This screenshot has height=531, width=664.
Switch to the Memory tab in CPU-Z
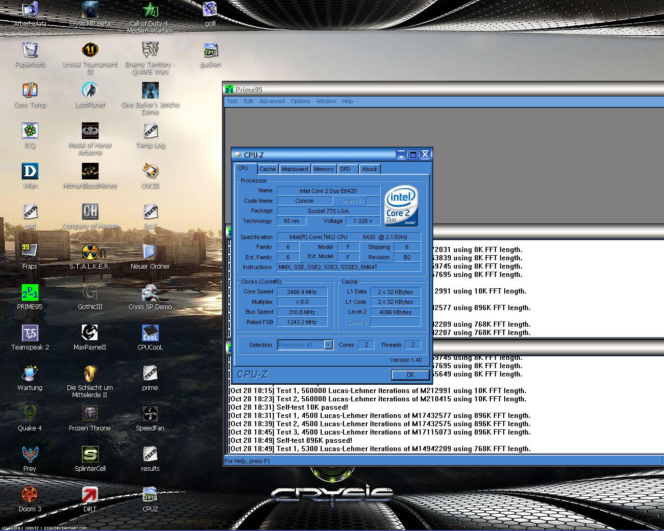(324, 169)
